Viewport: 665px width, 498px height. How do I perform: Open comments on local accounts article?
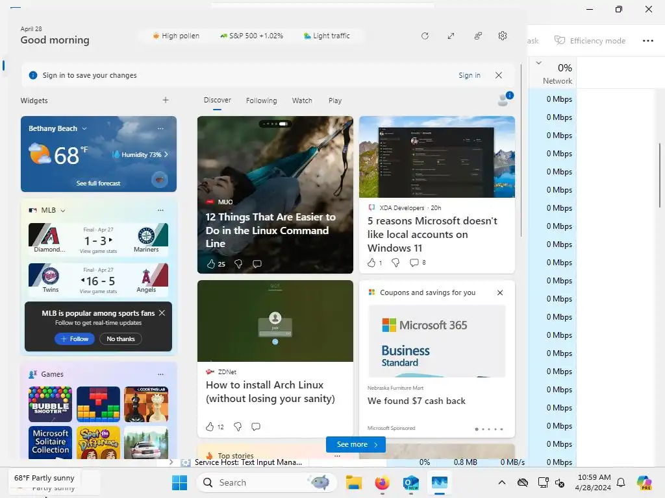click(418, 263)
